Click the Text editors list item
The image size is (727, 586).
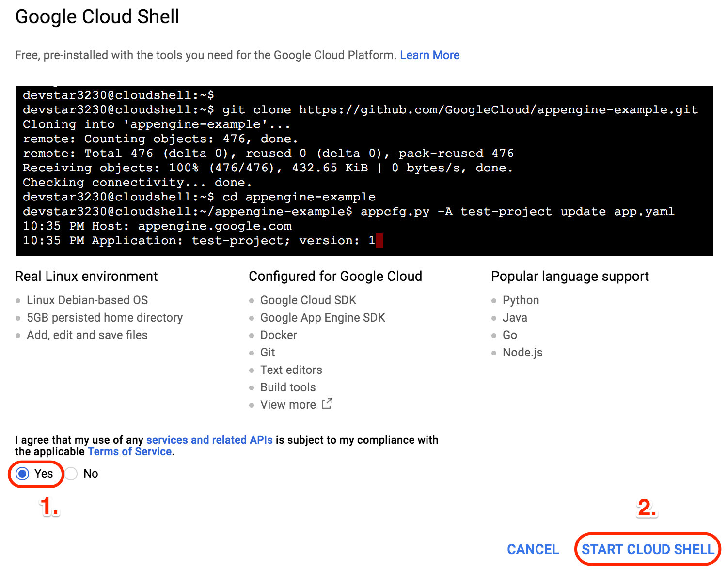pos(291,370)
